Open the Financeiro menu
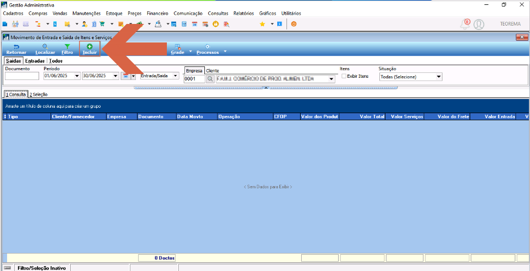 point(158,14)
